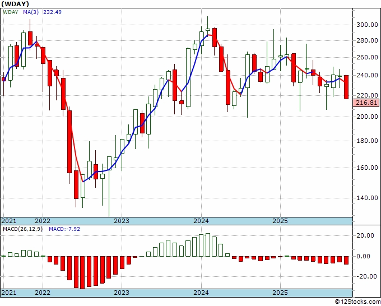This screenshot has height=306, width=381.
Task: Click the MA(3) indicator label
Action: (x=31, y=12)
